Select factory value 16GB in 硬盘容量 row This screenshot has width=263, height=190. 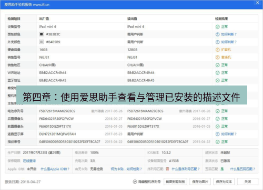43,50
